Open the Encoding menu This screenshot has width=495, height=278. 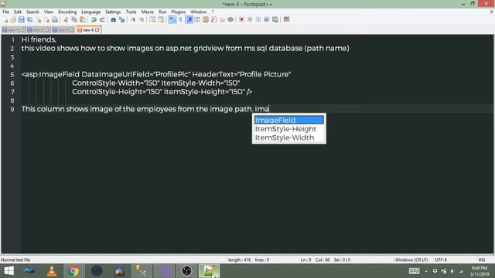coord(67,12)
